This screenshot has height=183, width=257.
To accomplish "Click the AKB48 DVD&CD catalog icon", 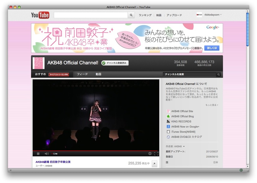I will point(168,137).
